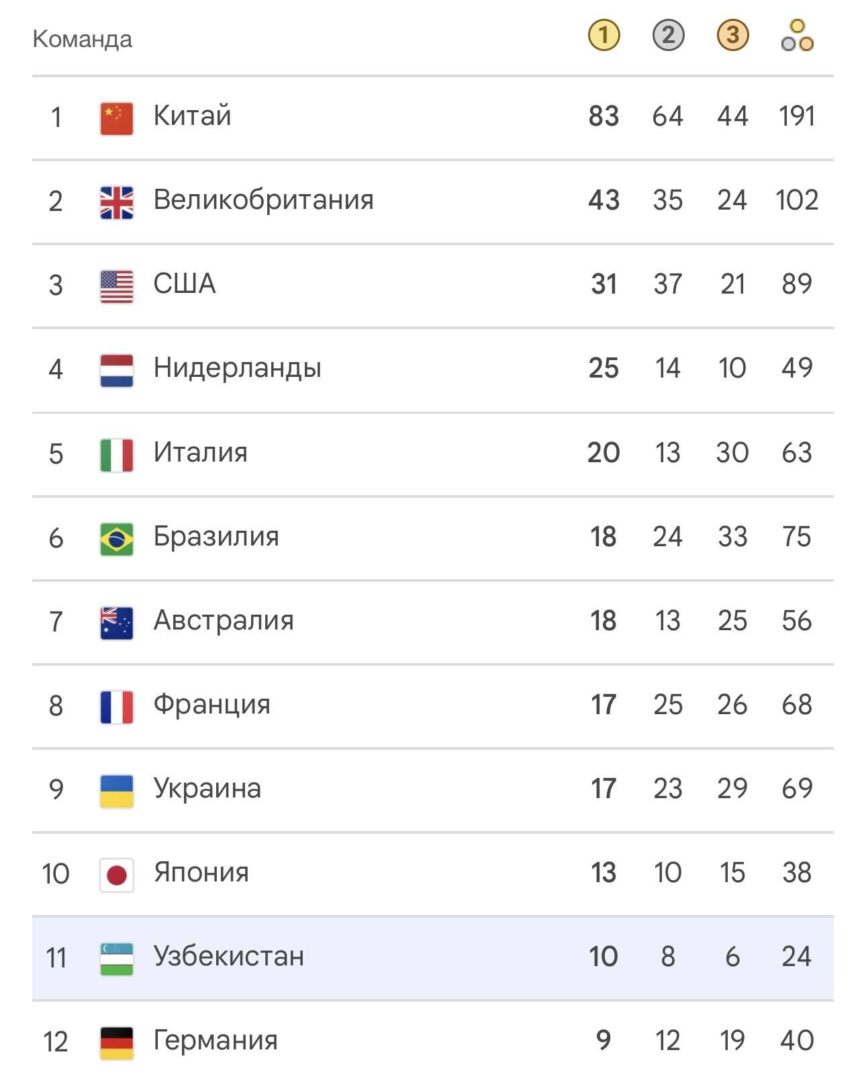This screenshot has width=866, height=1083.
Task: Click the bronze medal column icon
Action: coord(732,35)
